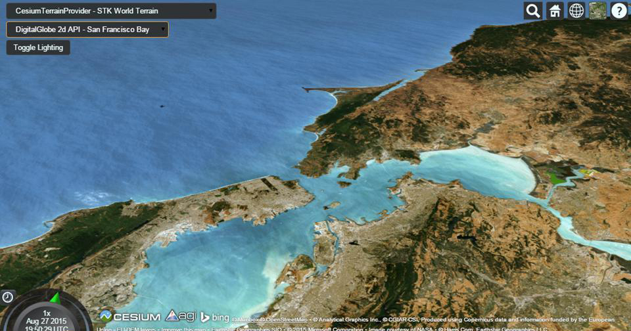Open the geocoder search icon
This screenshot has height=331, width=631.
(x=533, y=11)
